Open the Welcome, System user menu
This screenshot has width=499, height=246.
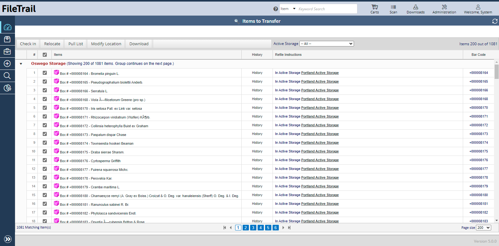[x=478, y=9]
